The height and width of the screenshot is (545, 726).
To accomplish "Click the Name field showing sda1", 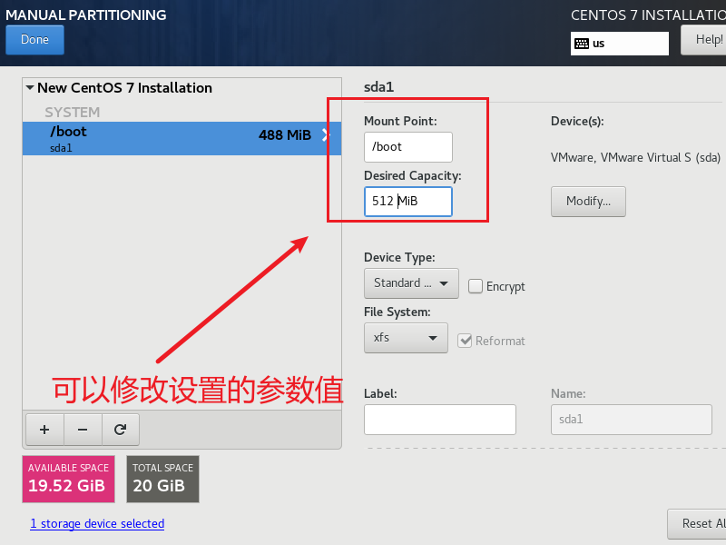I will [631, 420].
